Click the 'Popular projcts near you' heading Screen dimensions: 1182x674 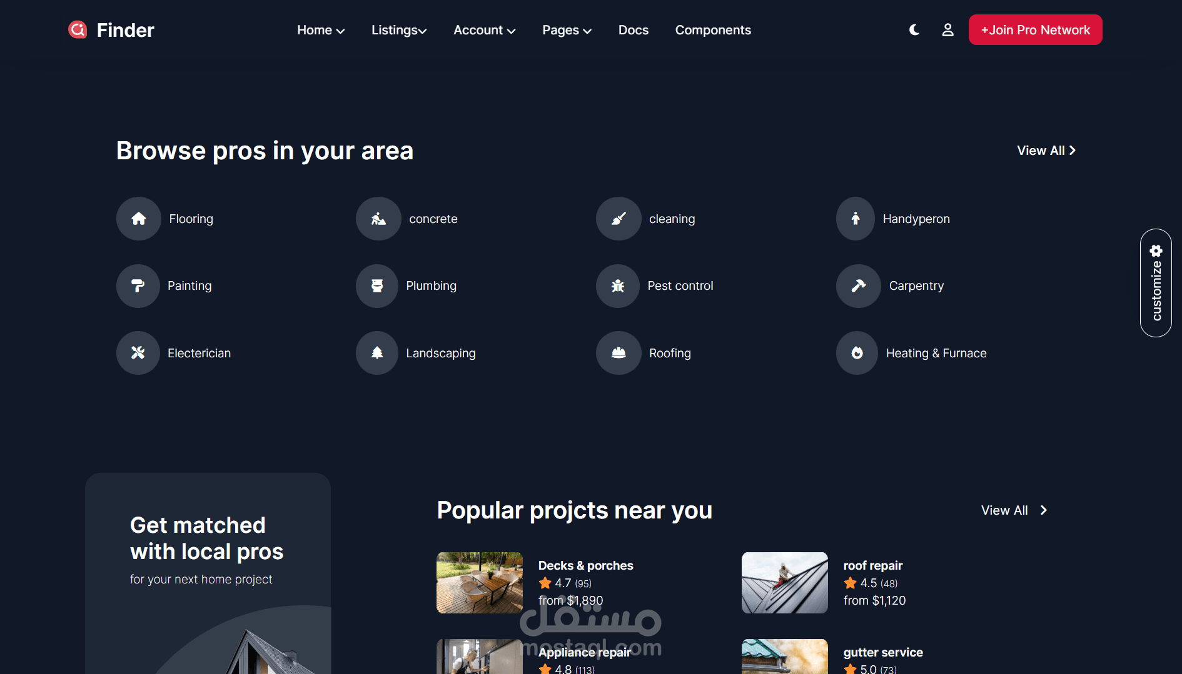(575, 510)
